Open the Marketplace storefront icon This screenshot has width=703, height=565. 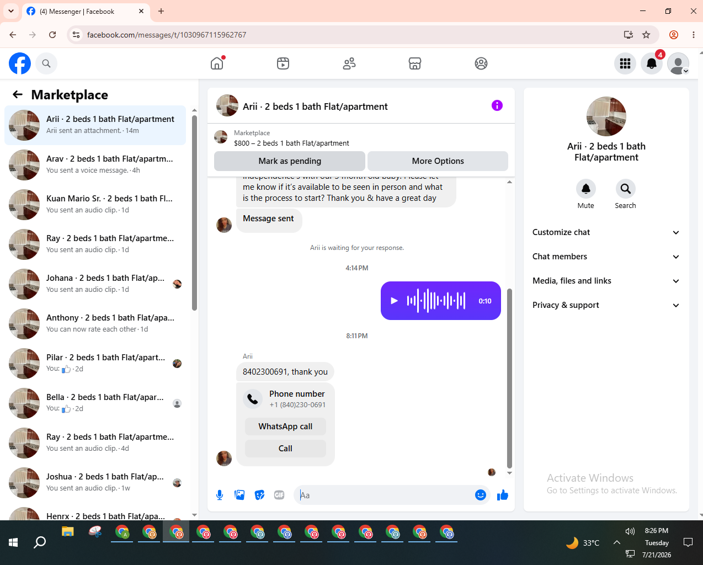point(415,63)
